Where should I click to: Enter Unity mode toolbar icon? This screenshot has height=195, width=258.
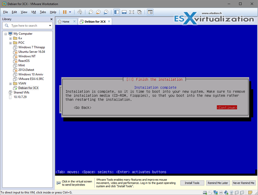pyautogui.click(x=139, y=12)
